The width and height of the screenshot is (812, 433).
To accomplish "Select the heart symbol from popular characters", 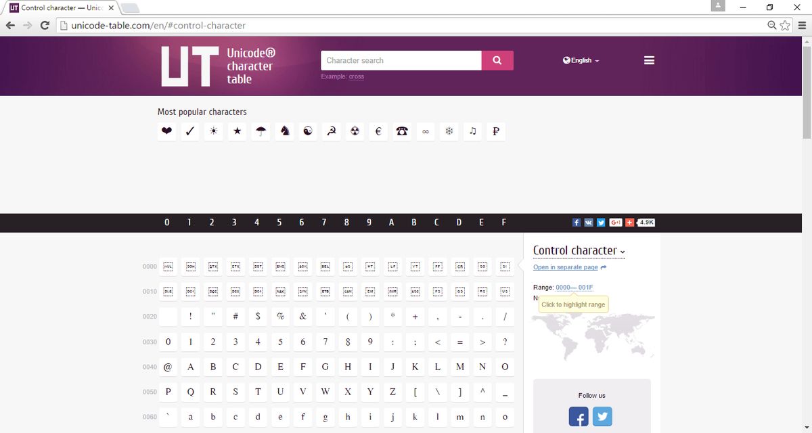I will (166, 131).
